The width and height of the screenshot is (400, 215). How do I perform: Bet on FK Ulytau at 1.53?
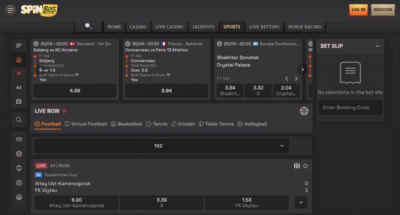click(x=246, y=203)
